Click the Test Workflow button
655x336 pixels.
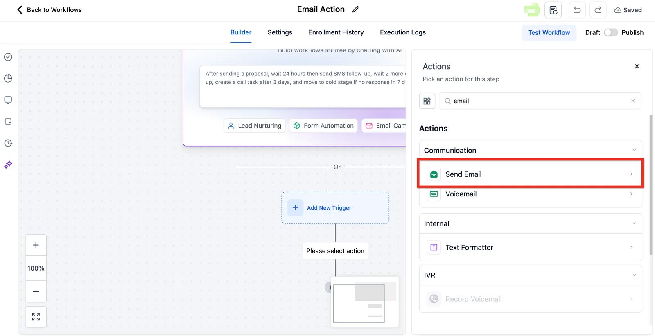(549, 32)
